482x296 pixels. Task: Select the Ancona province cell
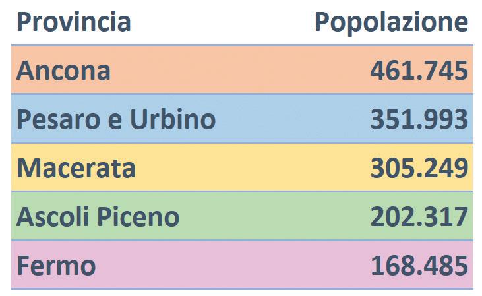click(x=63, y=71)
